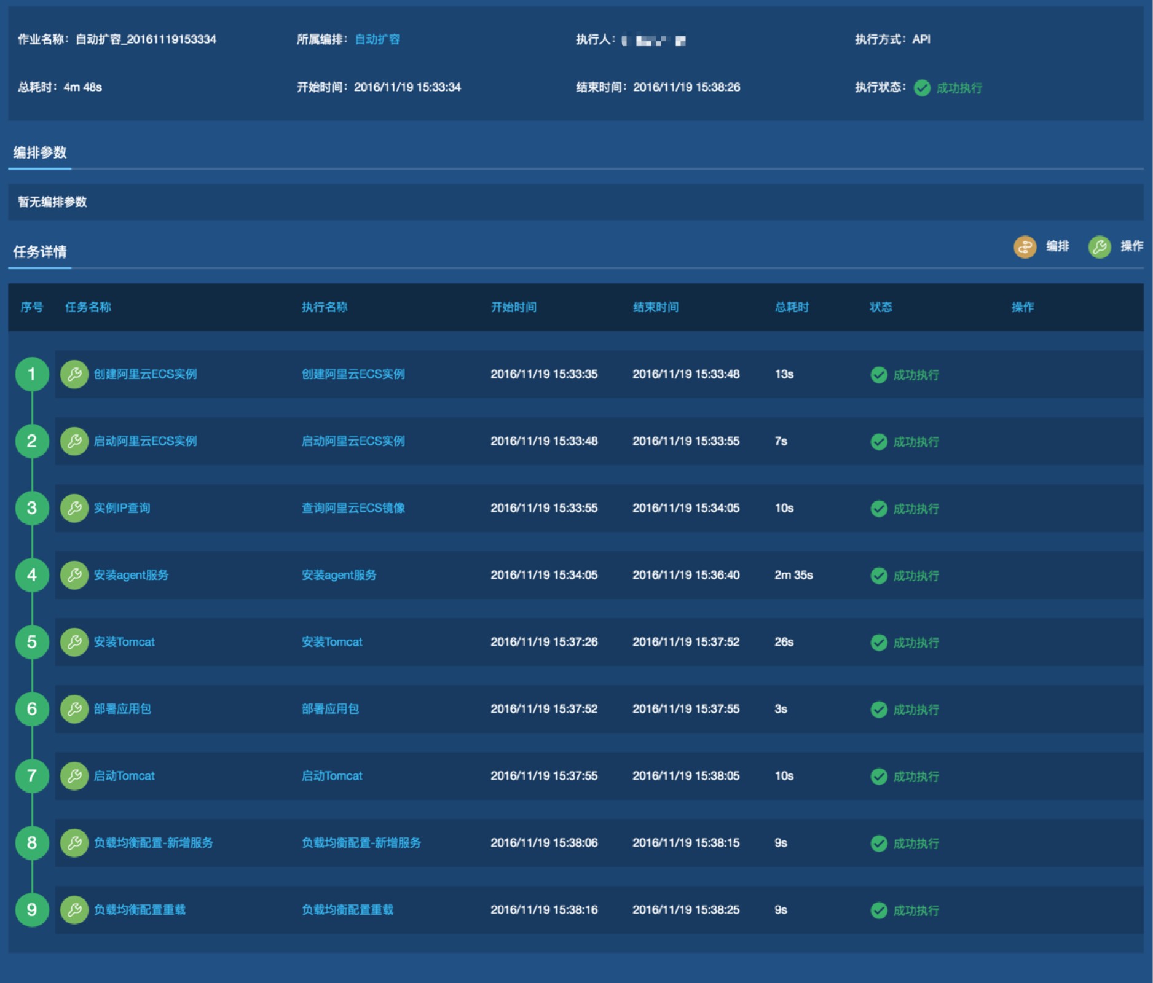Click success check icon for 负载均衡配置重载 row

coord(879,911)
